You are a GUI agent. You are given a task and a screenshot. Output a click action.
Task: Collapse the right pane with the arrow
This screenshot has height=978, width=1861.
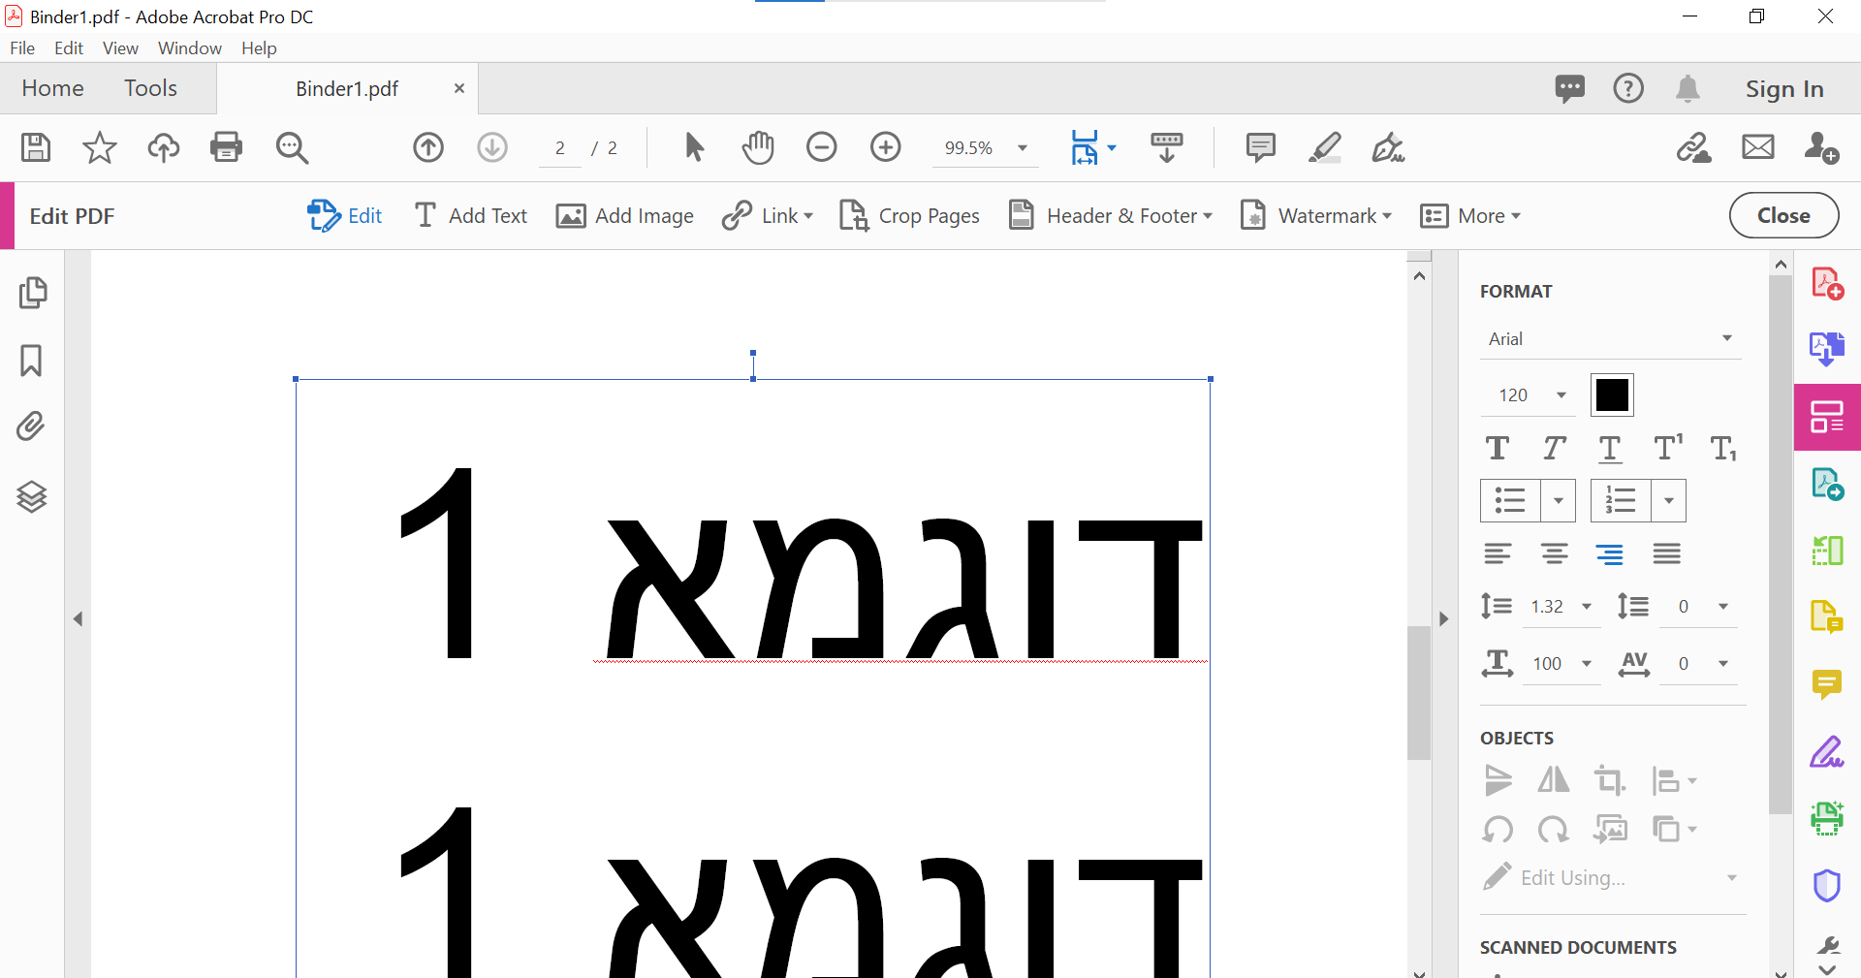point(1443,618)
